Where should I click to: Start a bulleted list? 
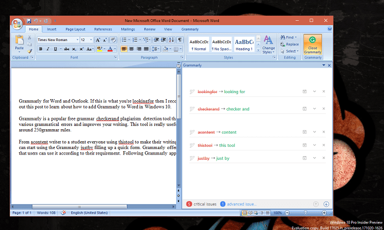pyautogui.click(x=124, y=40)
